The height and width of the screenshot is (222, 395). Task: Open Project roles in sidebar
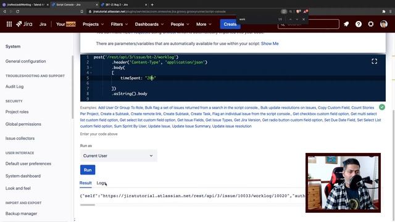(x=17, y=112)
